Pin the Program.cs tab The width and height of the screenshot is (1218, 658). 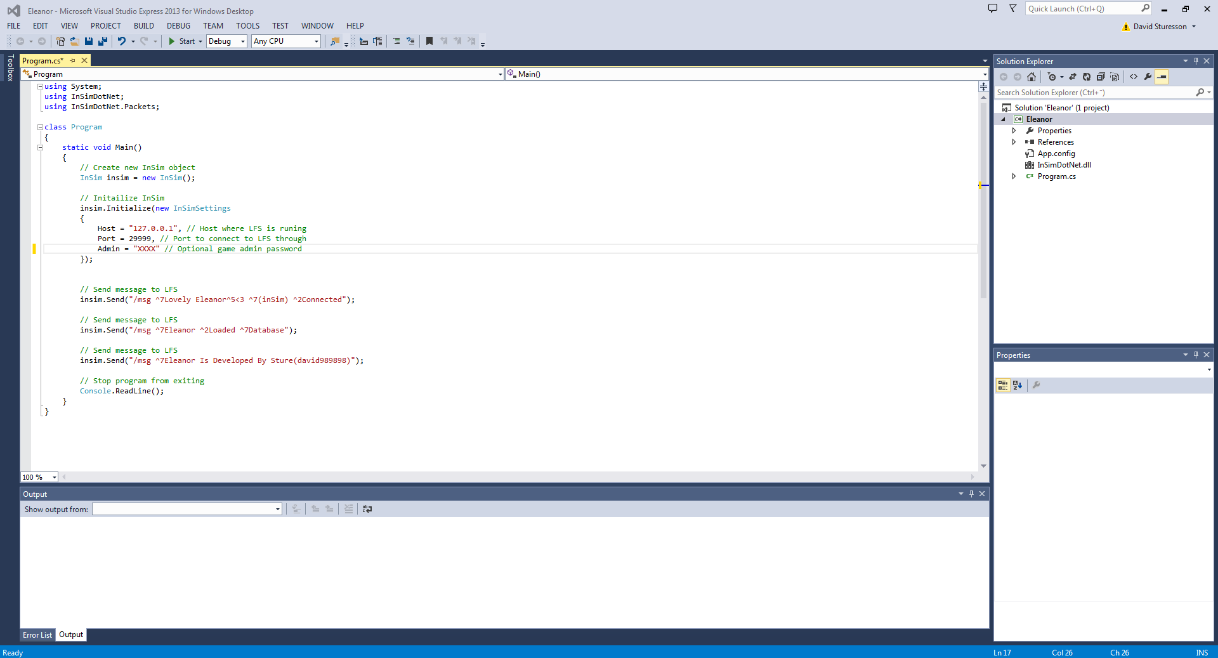pyautogui.click(x=72, y=60)
